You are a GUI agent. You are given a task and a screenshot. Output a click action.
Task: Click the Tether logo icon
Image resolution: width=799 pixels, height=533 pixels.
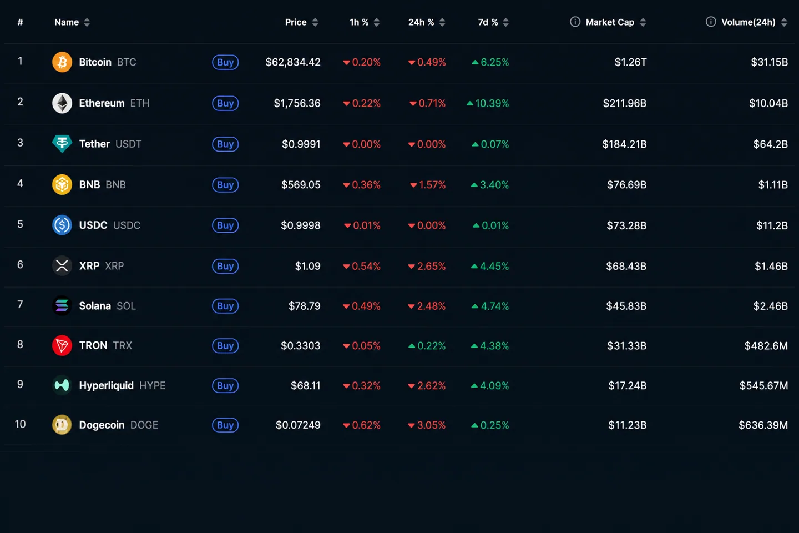[62, 144]
